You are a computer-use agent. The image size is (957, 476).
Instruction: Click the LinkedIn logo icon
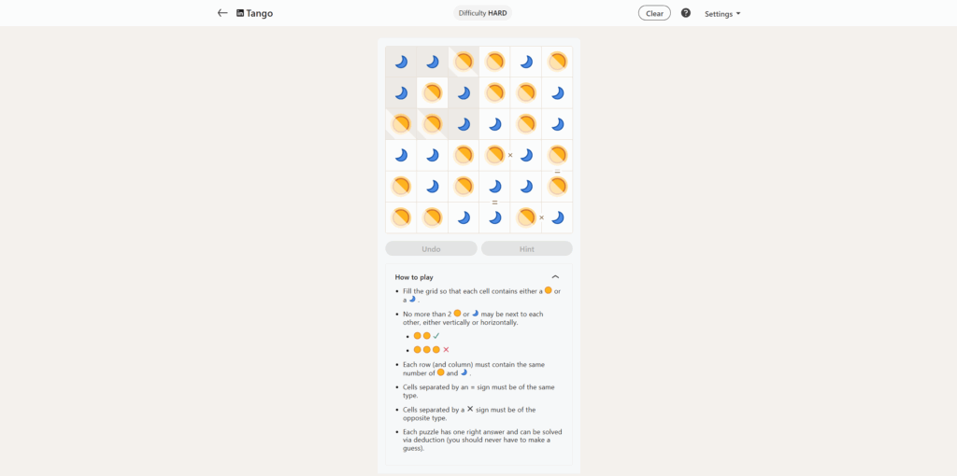(x=240, y=13)
